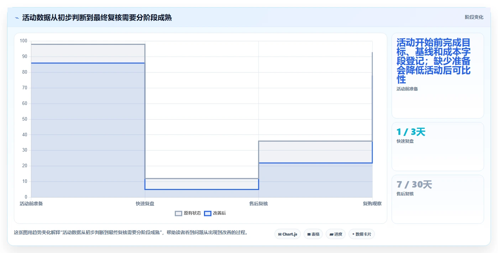This screenshot has width=498, height=253.
Task: Click the 50 tick on the y-axis
Action: [x=25, y=119]
